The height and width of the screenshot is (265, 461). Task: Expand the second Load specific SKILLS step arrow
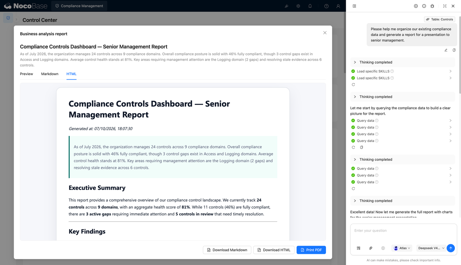(x=451, y=78)
